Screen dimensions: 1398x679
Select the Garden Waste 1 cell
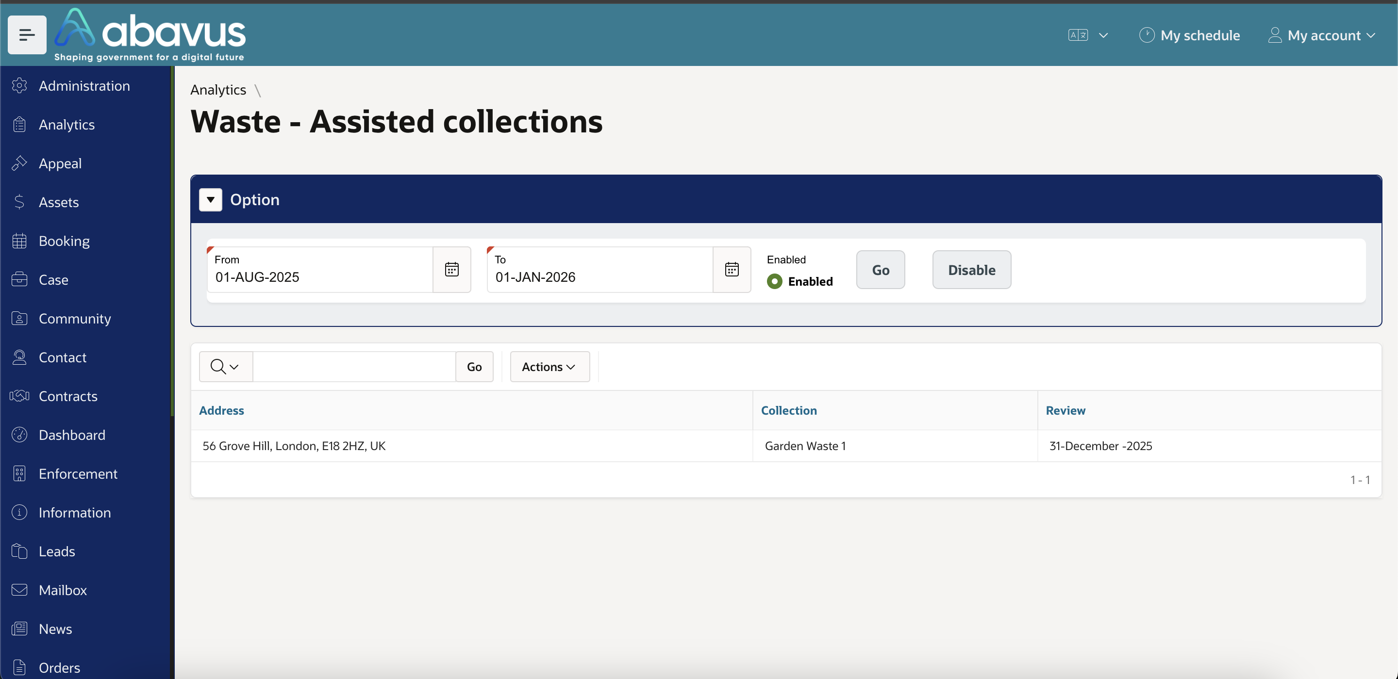coord(895,446)
